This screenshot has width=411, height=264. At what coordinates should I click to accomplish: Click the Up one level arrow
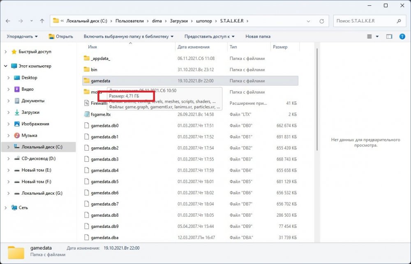point(42,21)
